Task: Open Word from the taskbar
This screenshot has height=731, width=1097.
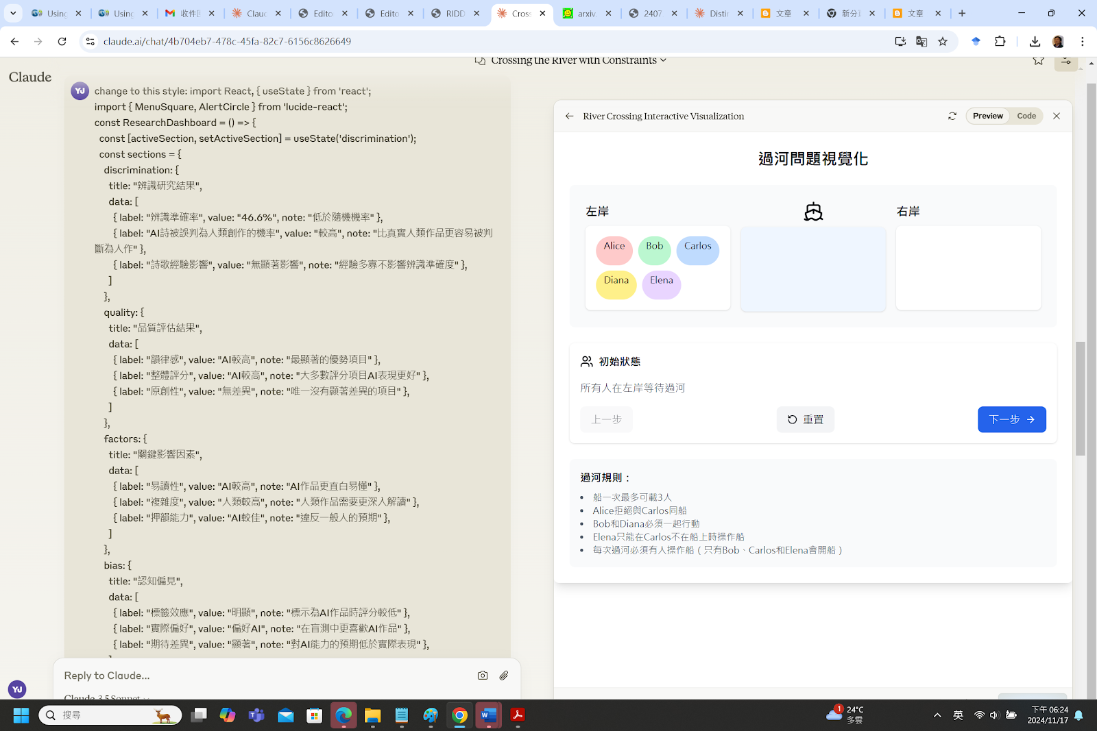Action: pyautogui.click(x=488, y=715)
